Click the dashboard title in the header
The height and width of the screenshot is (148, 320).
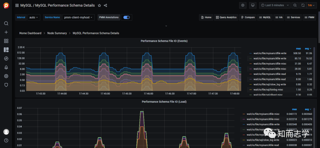pyautogui.click(x=57, y=6)
